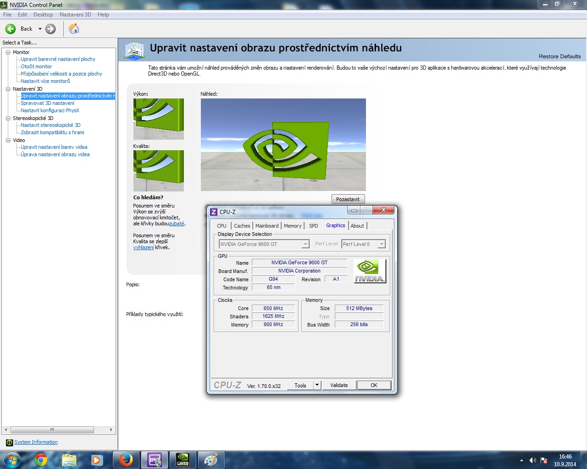Switch to the Mainboard tab in CPU-Z
The image size is (587, 469).
tap(267, 226)
